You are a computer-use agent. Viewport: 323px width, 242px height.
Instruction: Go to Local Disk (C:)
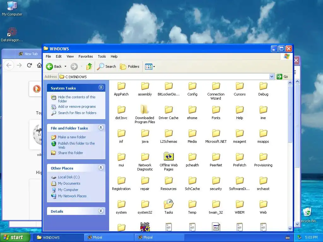[x=69, y=177]
